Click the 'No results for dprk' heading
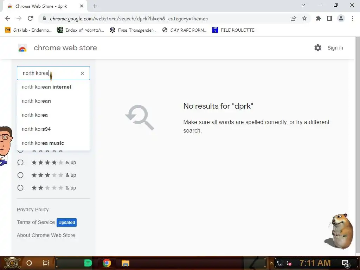This screenshot has height=270, width=360. pyautogui.click(x=218, y=106)
